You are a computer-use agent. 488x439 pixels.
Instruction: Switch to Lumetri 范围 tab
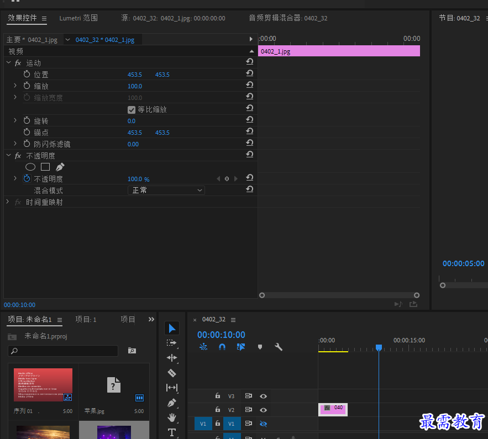tap(78, 18)
